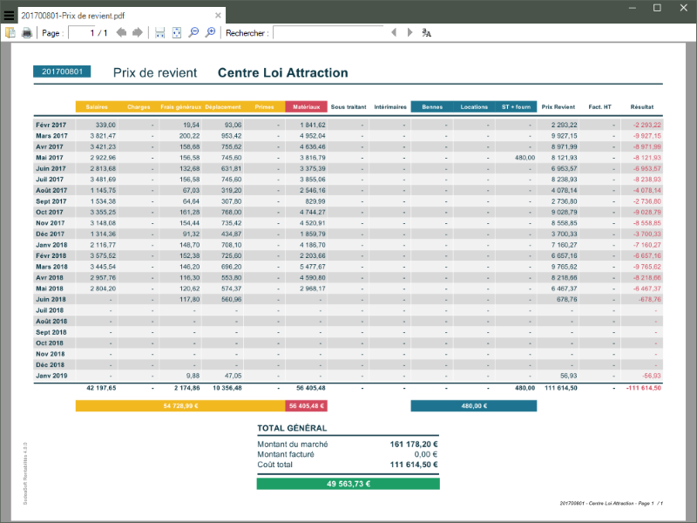Click the green 49 563,73 € bar
This screenshot has height=523, width=697.
coord(348,484)
